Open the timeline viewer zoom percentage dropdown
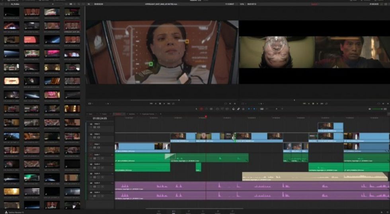Image resolution: width=390 pixels, height=214 pixels. point(242,4)
